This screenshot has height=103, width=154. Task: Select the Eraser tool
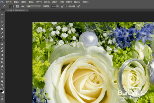tap(2, 51)
